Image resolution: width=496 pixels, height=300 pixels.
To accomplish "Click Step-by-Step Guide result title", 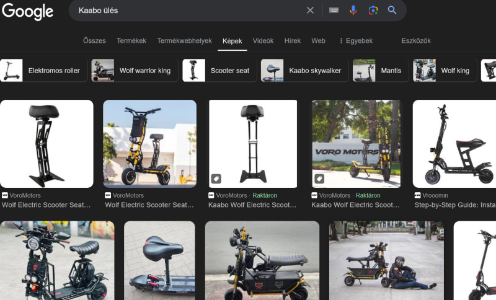I will point(455,205).
